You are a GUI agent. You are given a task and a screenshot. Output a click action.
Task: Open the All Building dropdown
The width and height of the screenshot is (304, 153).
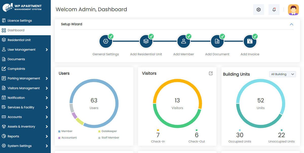tap(282, 74)
